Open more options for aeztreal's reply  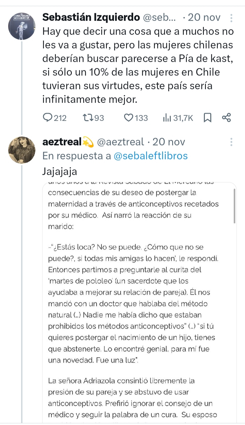231,142
